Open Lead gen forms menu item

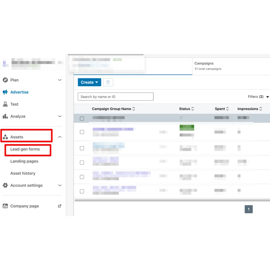25,149
